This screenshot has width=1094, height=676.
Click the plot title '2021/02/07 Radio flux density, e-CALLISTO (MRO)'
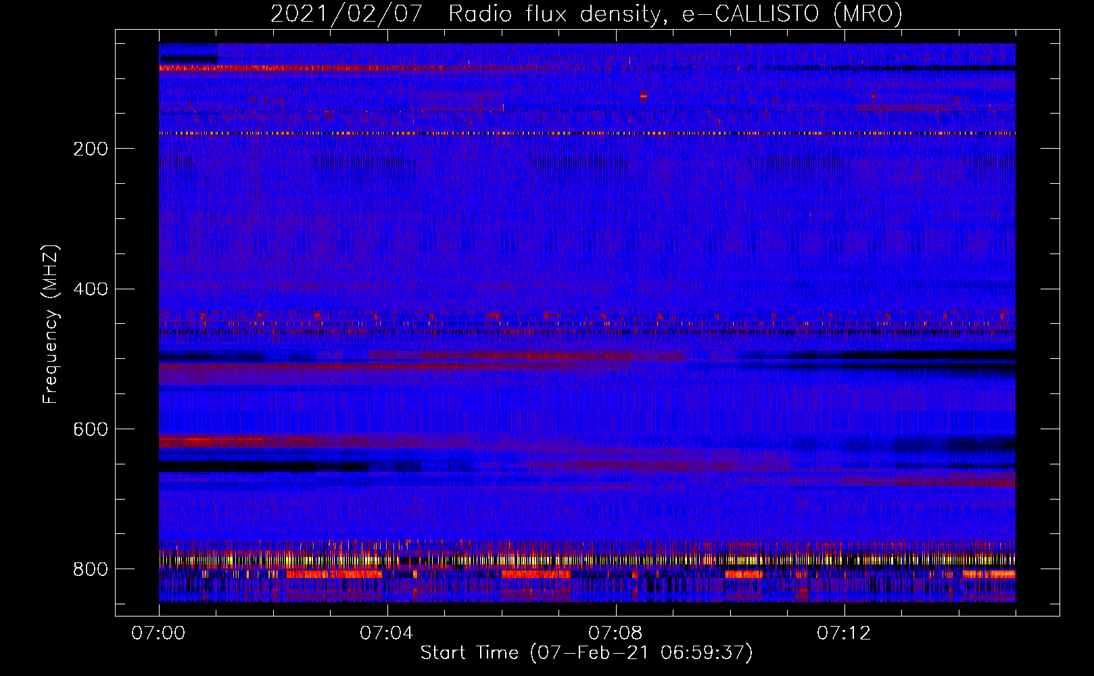(x=586, y=14)
